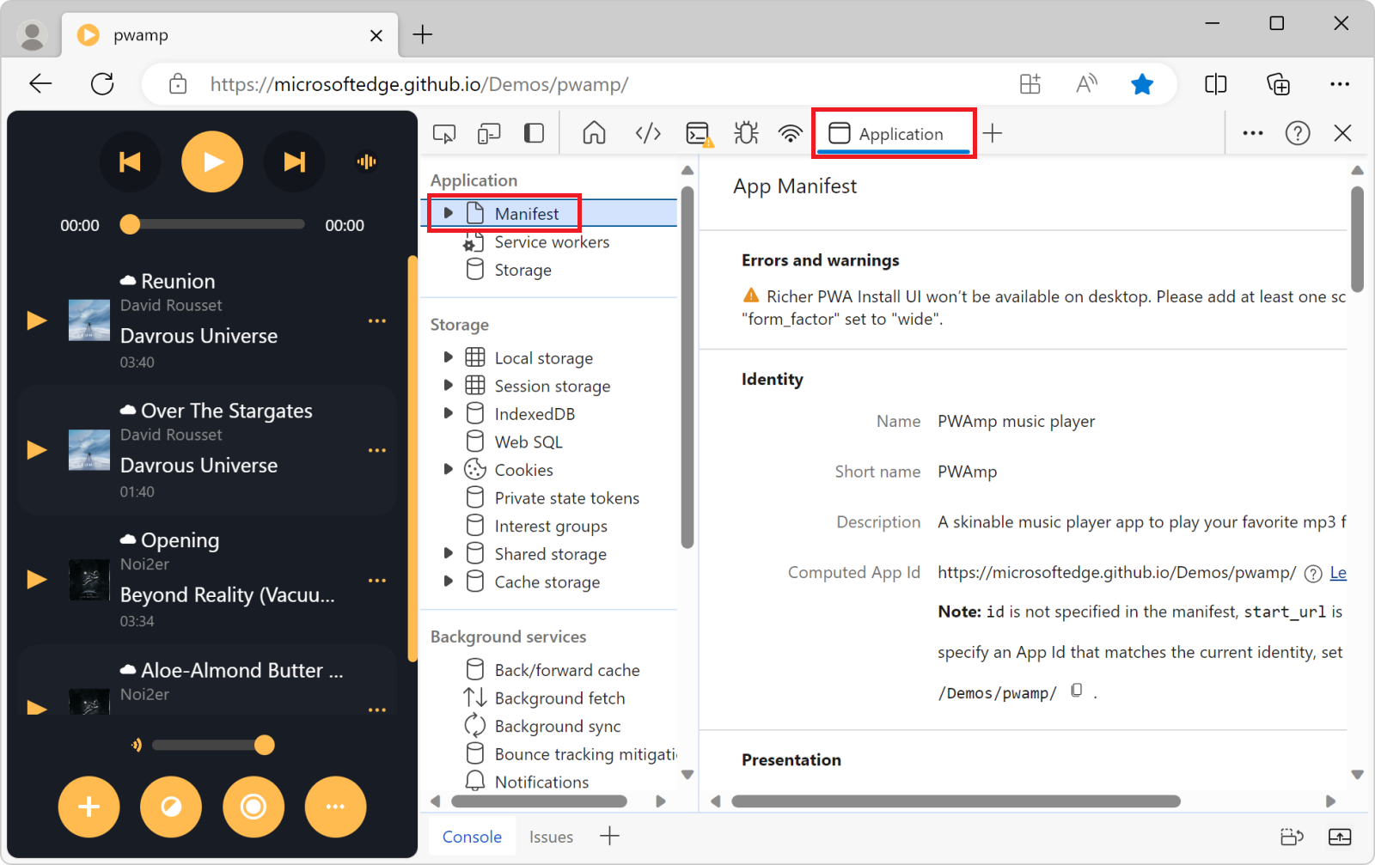Open the Learn more link beside Computed App Id
Image resolution: width=1375 pixels, height=865 pixels.
[x=1337, y=573]
